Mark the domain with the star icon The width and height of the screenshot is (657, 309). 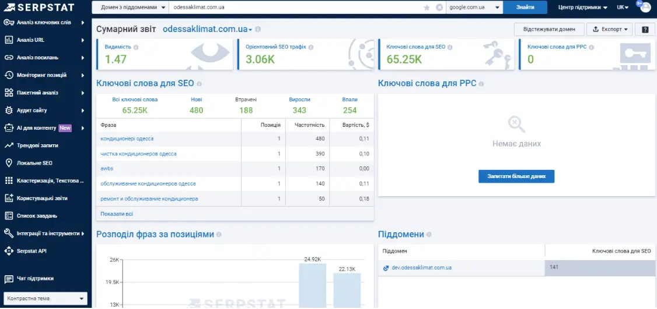[x=427, y=8]
